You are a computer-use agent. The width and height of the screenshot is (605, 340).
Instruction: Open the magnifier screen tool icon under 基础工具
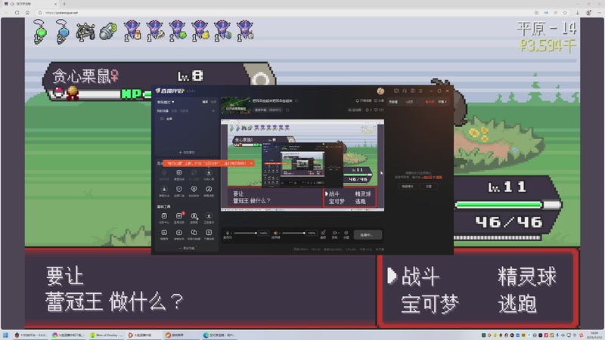pyautogui.click(x=194, y=218)
